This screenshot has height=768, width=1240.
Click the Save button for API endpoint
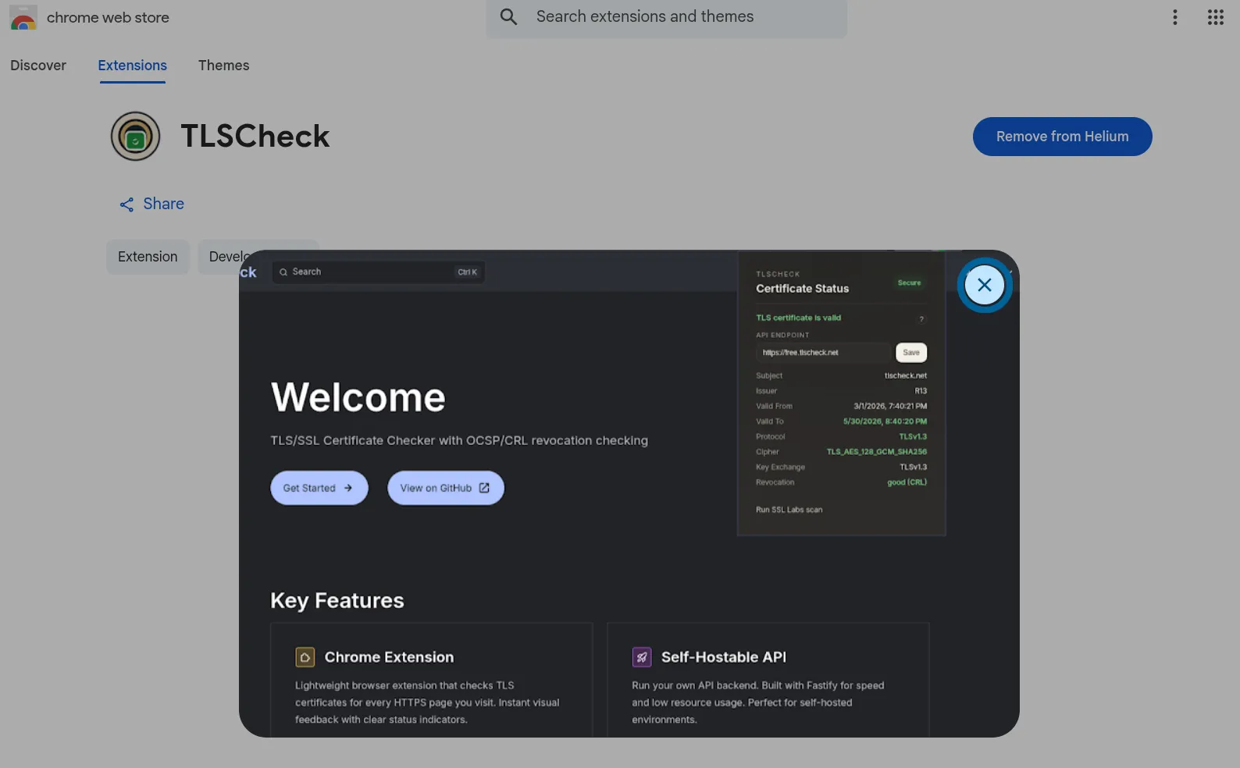[910, 353]
